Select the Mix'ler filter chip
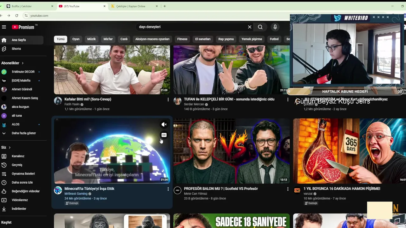The width and height of the screenshot is (406, 228). coord(108,39)
